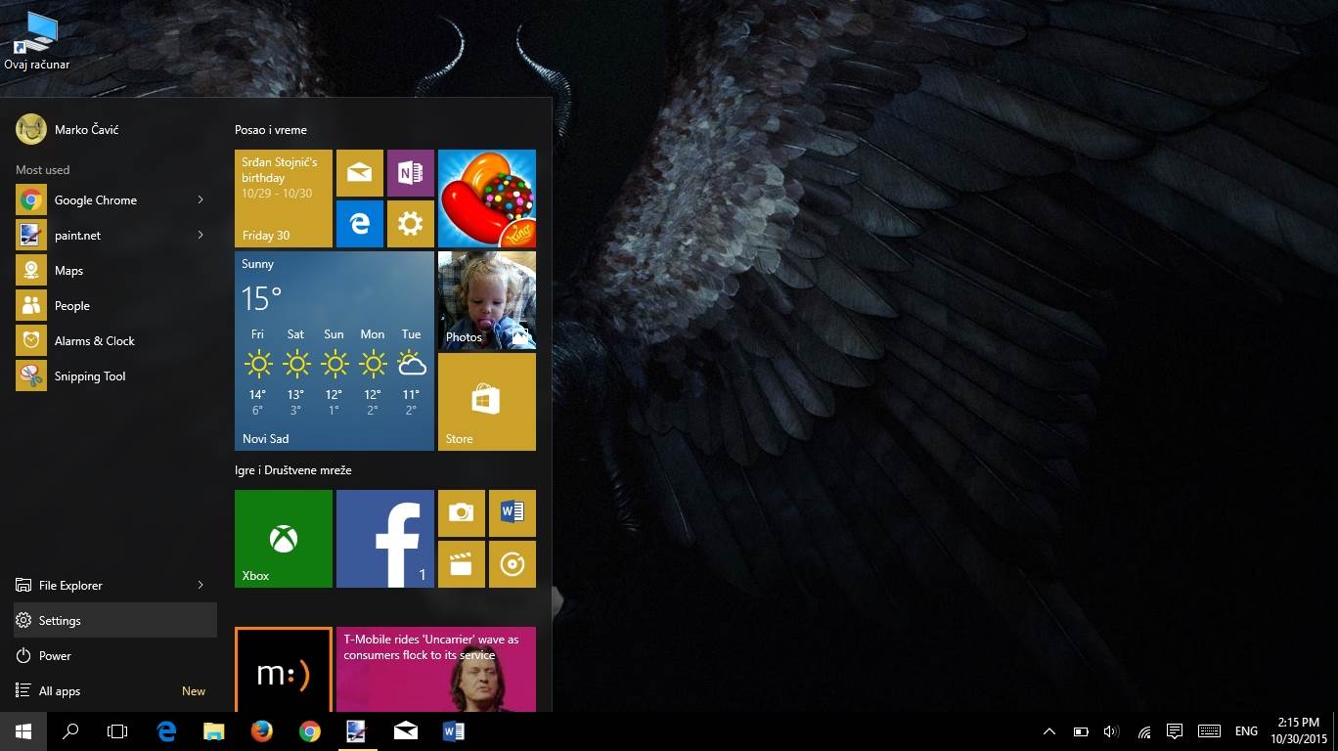Screen dimensions: 1338x751
Task: Open the Photos tile with child picture
Action: click(486, 300)
